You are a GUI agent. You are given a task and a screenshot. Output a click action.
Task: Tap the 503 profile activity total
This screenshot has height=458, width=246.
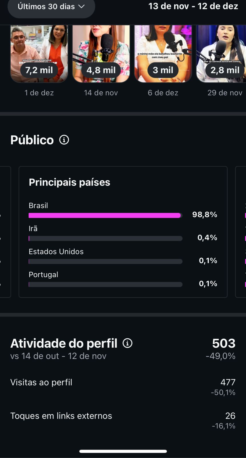pos(223,343)
